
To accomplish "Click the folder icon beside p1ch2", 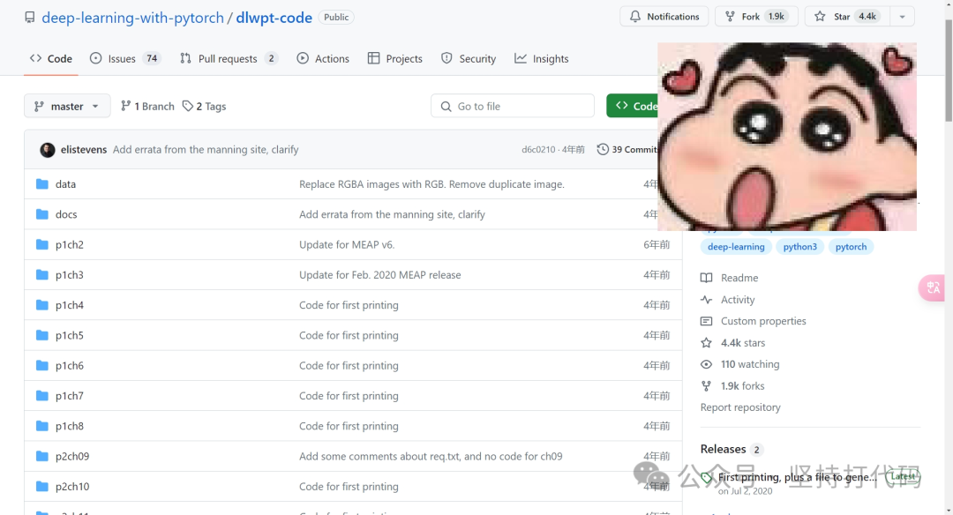I will tap(42, 245).
